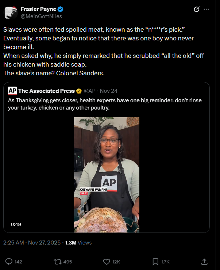The width and height of the screenshot is (220, 270).
Task: Click the reply speech bubble icon
Action: pos(9,262)
